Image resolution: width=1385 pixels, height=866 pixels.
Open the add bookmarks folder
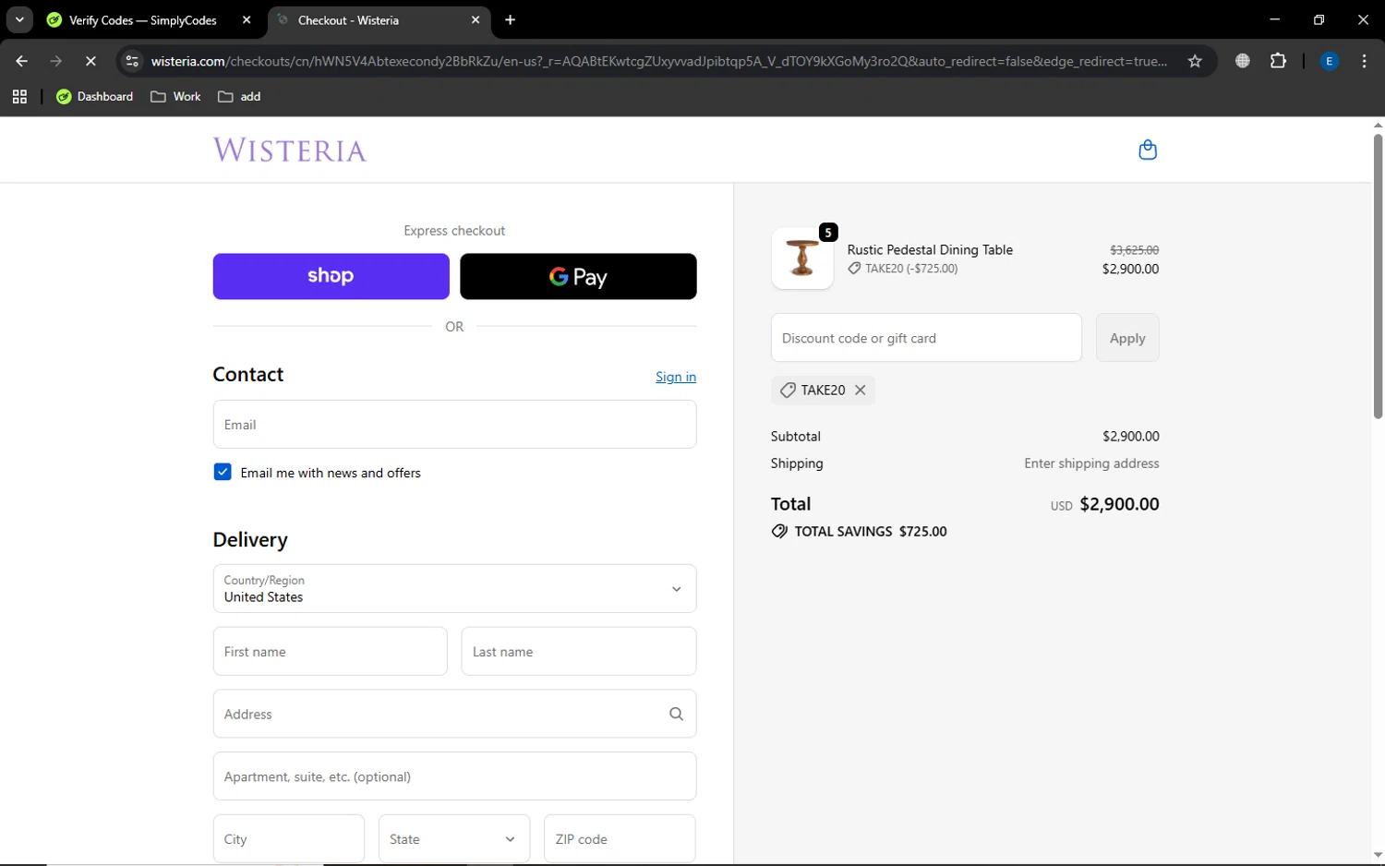(x=239, y=96)
